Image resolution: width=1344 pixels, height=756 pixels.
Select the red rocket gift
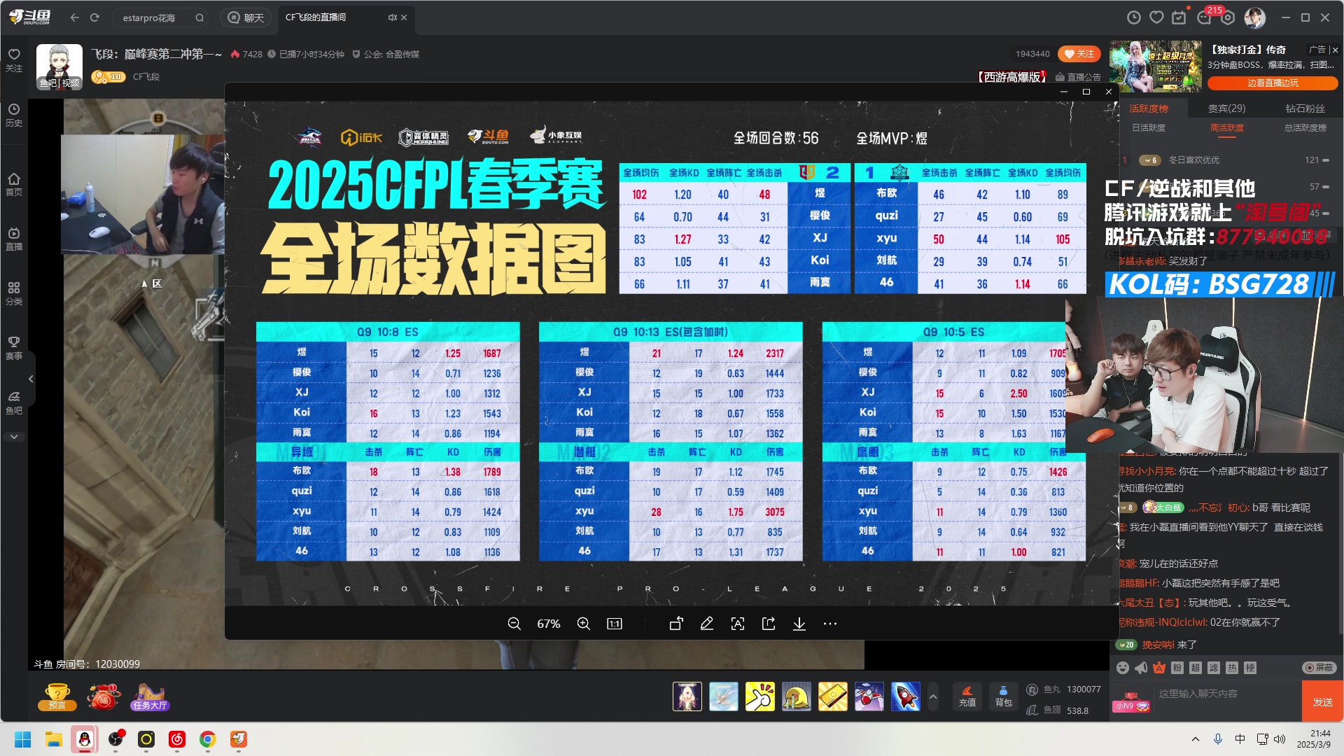[x=905, y=696]
